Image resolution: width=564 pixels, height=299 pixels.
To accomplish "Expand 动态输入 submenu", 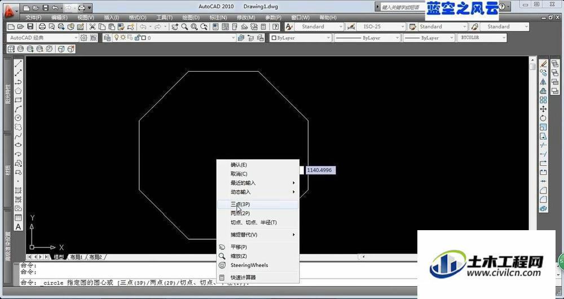I will pyautogui.click(x=258, y=192).
